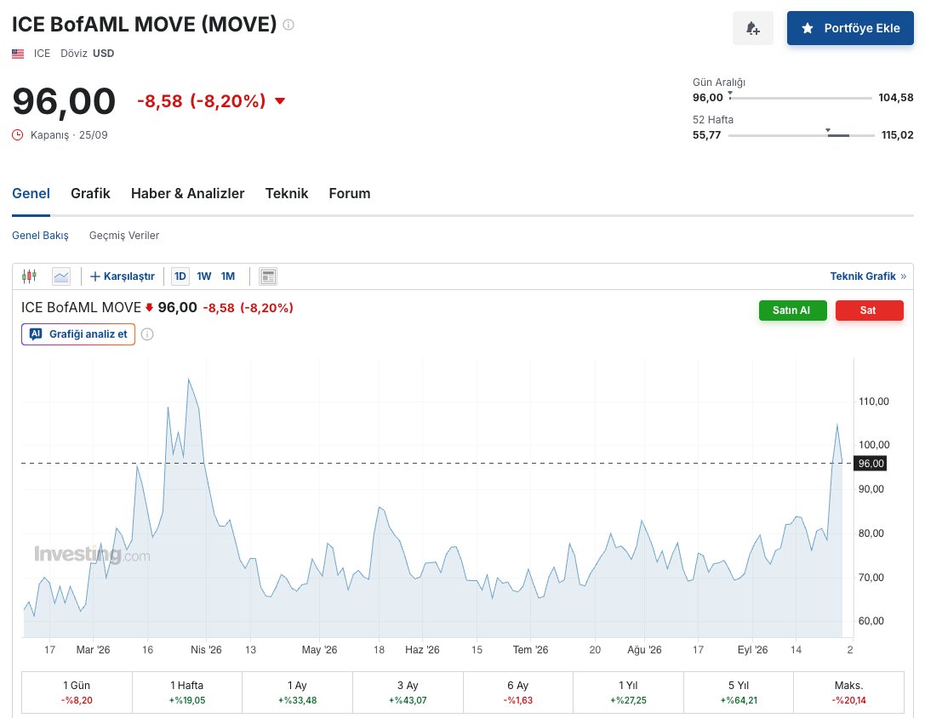
Task: Click the 96,00 price label on axis
Action: (x=871, y=464)
